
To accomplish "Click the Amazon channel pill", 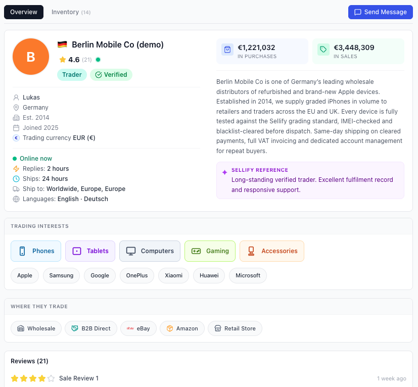I will (182, 328).
